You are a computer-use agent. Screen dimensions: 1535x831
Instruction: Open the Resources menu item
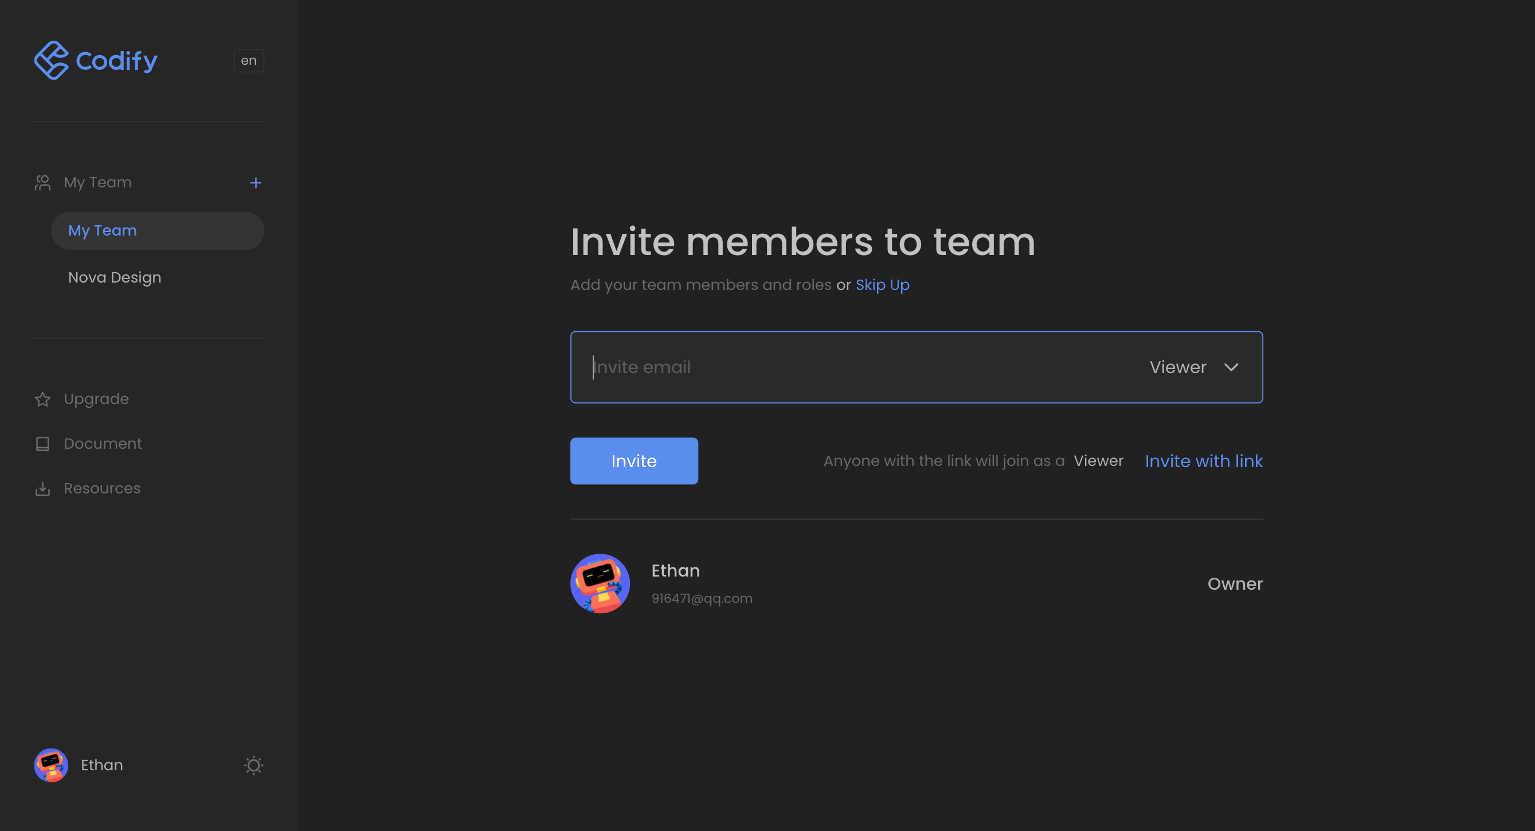[102, 488]
